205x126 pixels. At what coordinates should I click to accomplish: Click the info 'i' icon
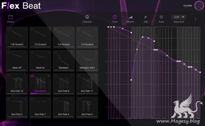point(3,124)
